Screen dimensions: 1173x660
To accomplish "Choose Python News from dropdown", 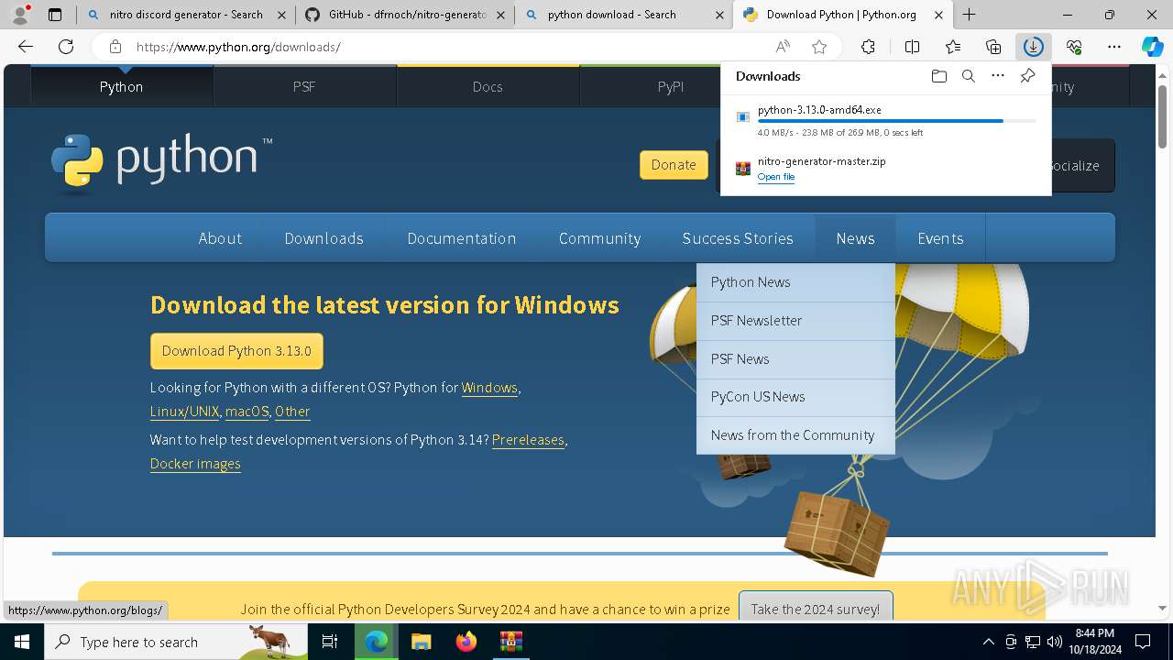I will point(795,282).
